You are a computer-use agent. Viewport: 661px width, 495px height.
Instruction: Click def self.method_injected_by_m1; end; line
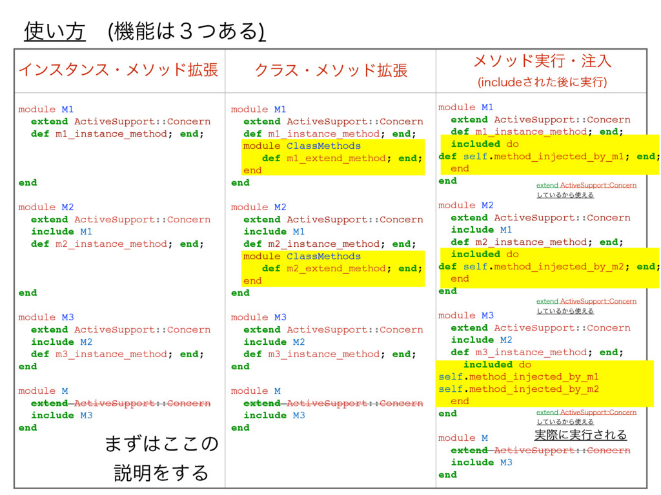549,157
